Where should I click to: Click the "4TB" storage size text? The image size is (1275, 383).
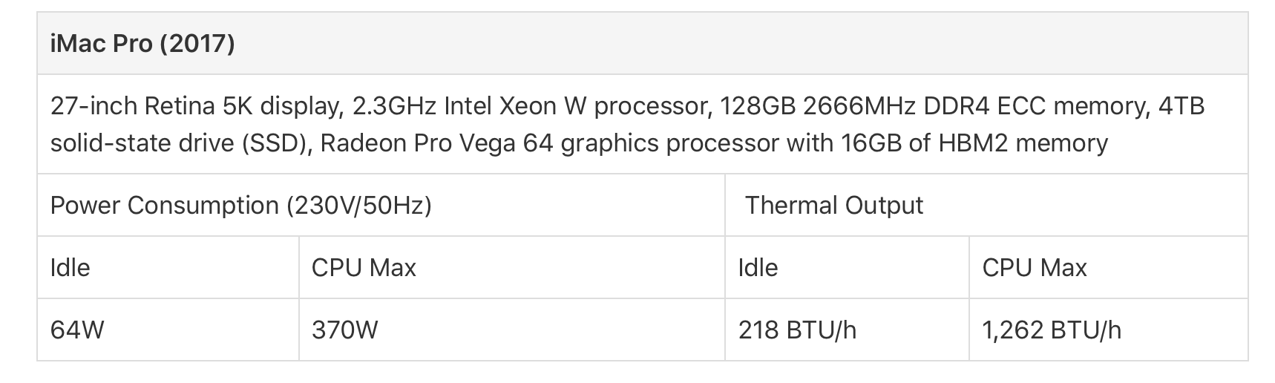(x=1181, y=107)
